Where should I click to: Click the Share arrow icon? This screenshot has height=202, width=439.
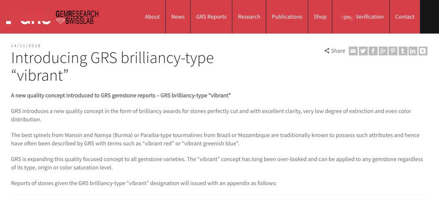click(x=327, y=51)
